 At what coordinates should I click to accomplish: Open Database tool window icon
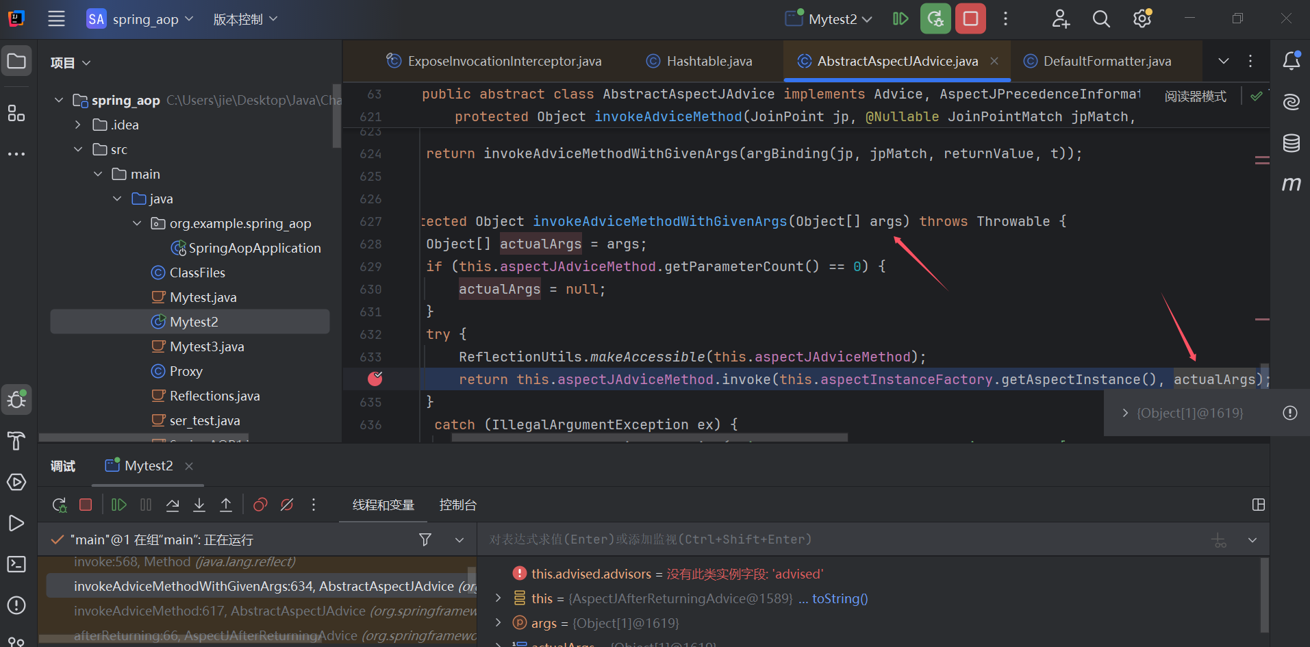click(1291, 143)
